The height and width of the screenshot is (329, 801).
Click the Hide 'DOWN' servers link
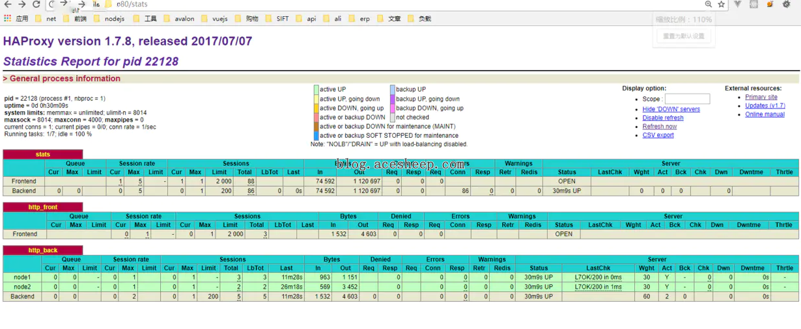coord(671,109)
